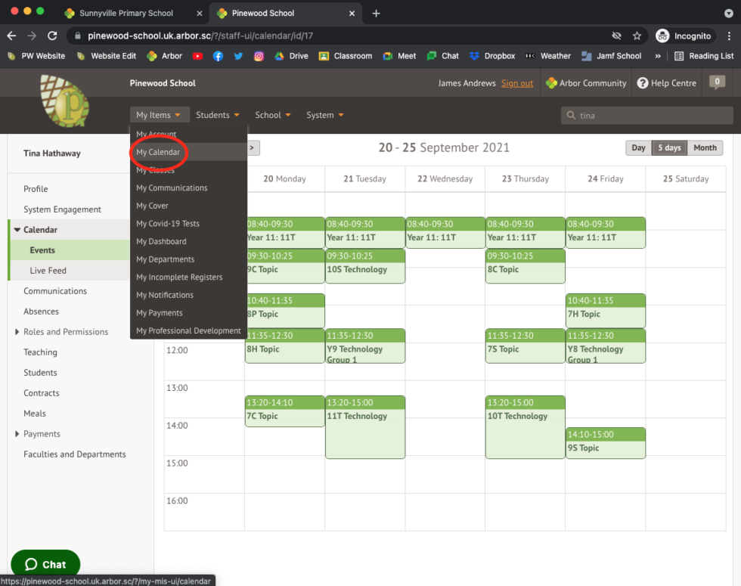741x586 pixels.
Task: Select My Calendar from the menu
Action: (x=158, y=152)
